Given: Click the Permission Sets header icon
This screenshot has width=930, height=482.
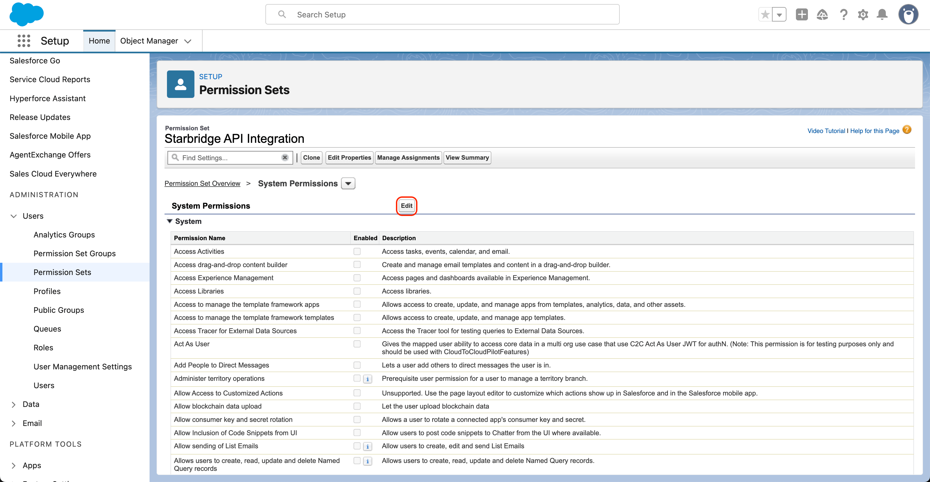Looking at the screenshot, I should tap(181, 84).
